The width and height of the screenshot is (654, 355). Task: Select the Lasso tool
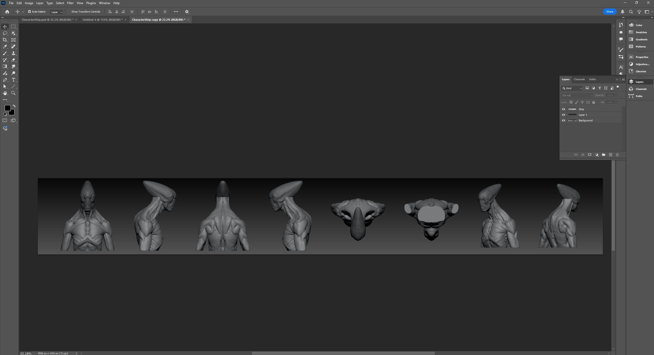[5, 33]
